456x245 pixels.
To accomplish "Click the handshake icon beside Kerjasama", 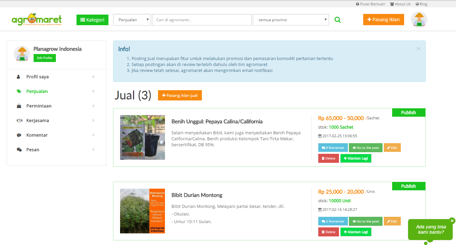I will pos(19,121).
